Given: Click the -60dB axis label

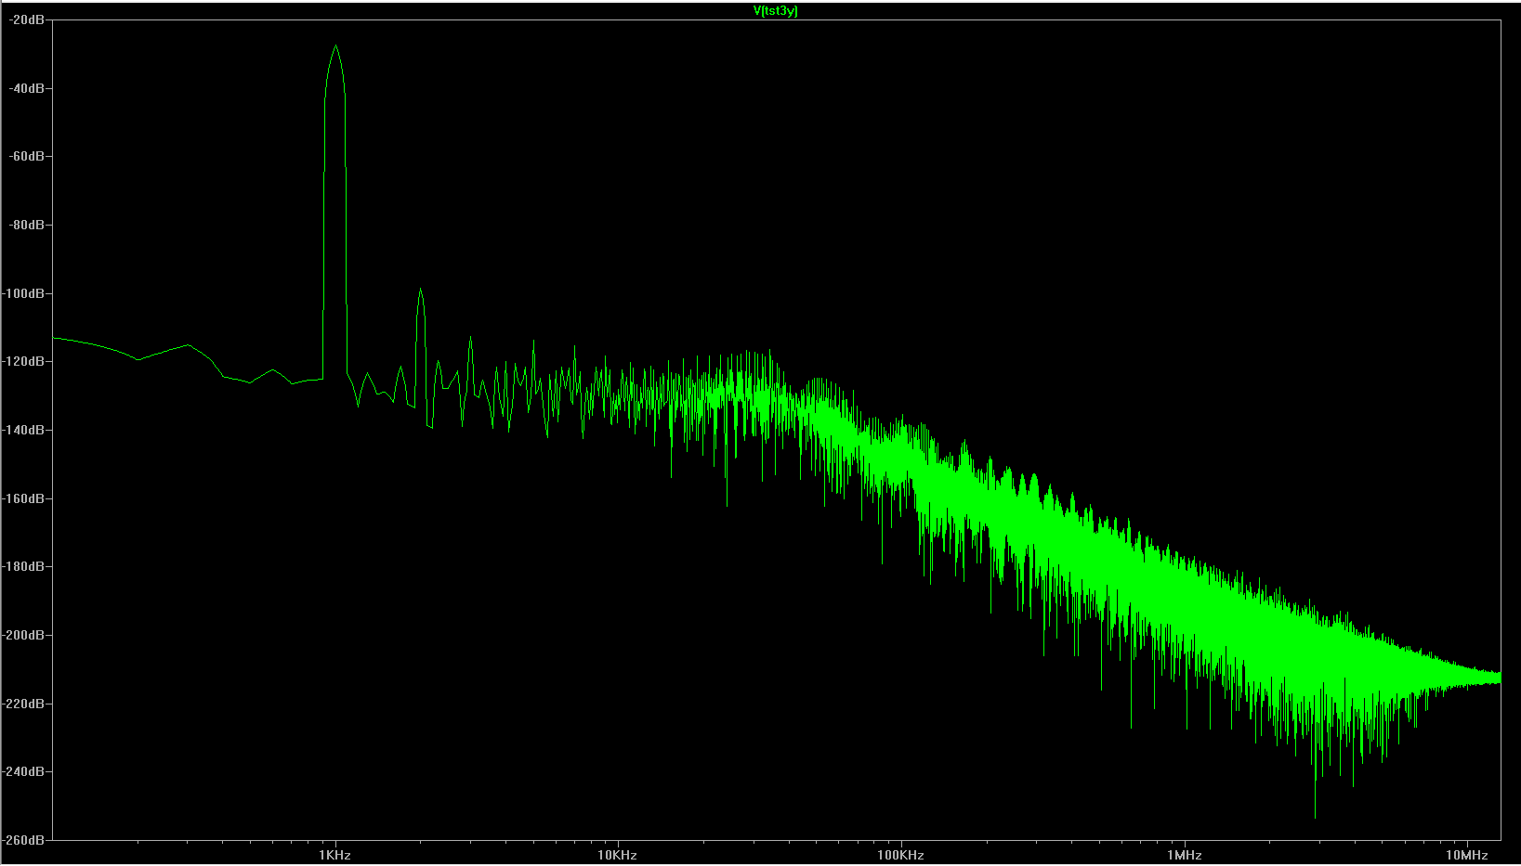Looking at the screenshot, I should coord(26,156).
